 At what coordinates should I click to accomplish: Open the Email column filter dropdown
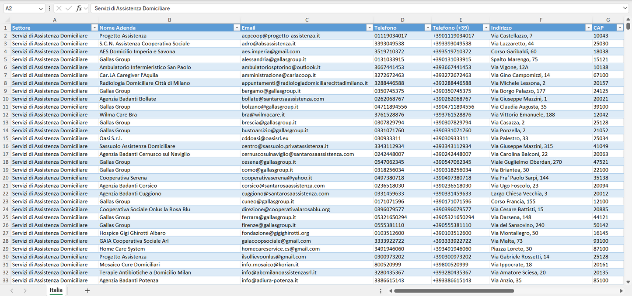click(x=369, y=28)
